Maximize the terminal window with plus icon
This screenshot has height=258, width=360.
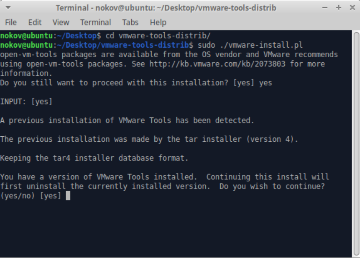[x=338, y=8]
